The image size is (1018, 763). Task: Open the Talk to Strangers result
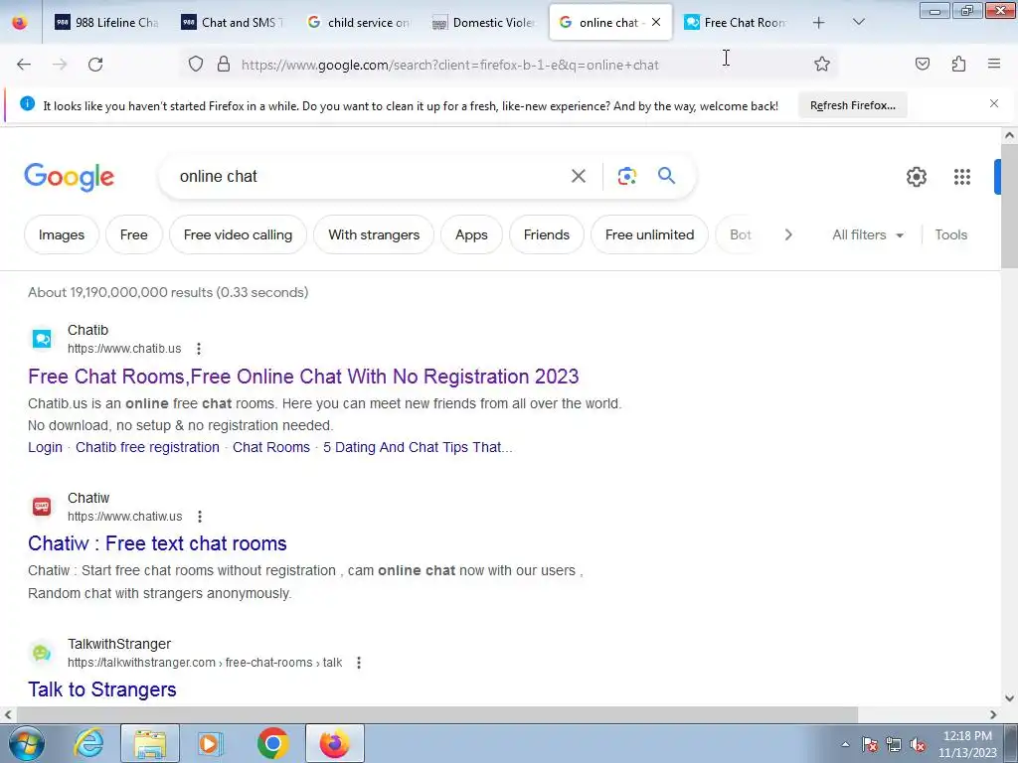(x=102, y=689)
